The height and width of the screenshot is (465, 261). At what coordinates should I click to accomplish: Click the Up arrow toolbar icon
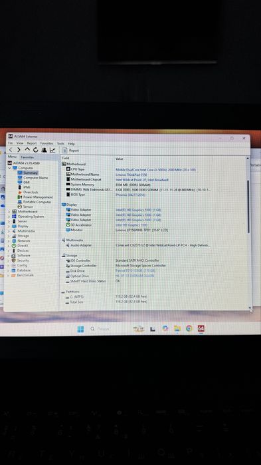click(x=27, y=150)
